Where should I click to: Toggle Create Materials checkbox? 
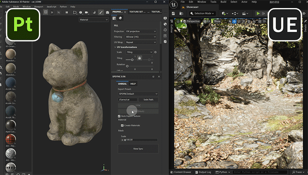pos(122,125)
